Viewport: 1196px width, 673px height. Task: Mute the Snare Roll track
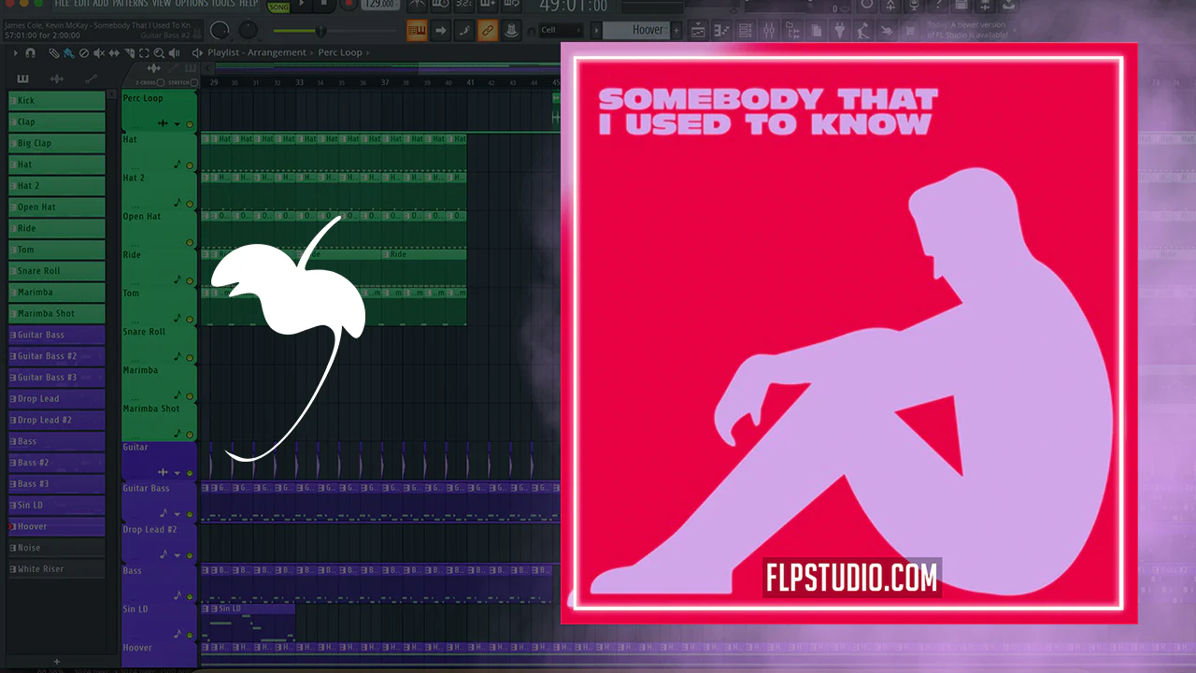[x=190, y=357]
